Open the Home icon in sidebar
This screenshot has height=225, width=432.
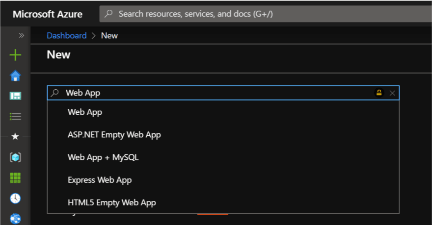(15, 75)
